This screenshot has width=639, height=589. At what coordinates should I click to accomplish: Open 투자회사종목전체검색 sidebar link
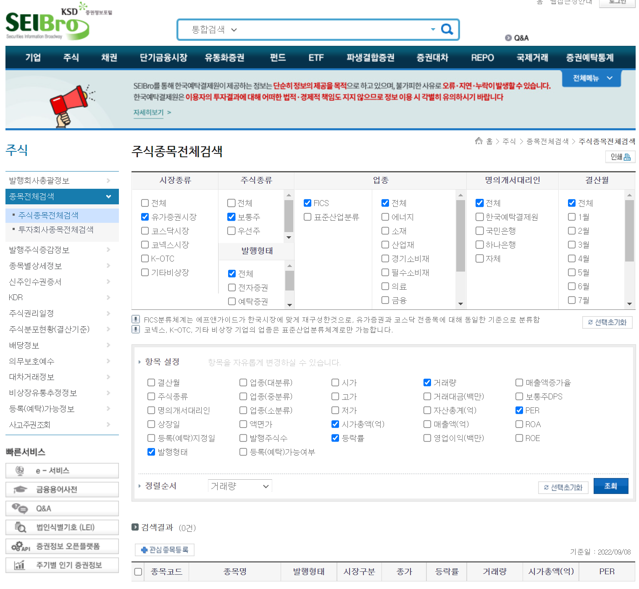[x=56, y=230]
